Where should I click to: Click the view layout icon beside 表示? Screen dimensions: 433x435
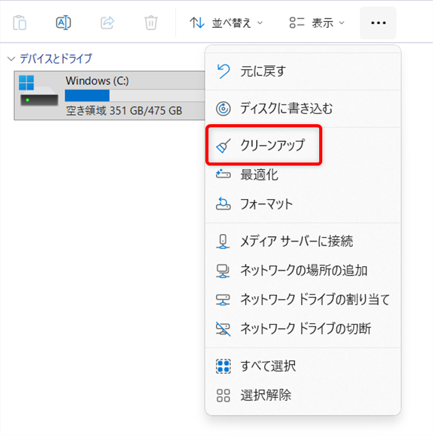pos(297,23)
